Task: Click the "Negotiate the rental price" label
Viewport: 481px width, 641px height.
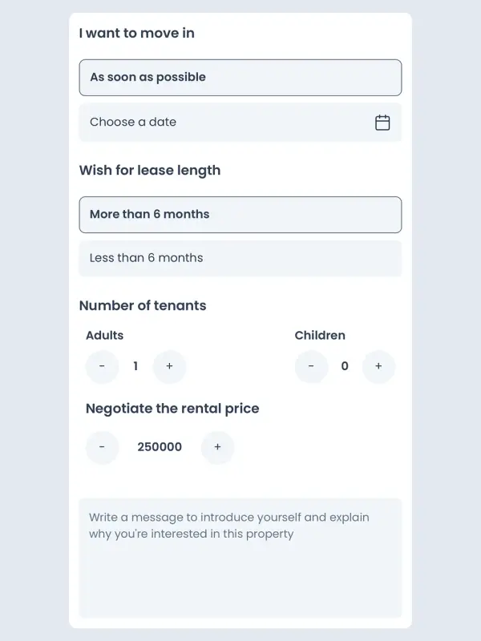Action: pyautogui.click(x=172, y=409)
